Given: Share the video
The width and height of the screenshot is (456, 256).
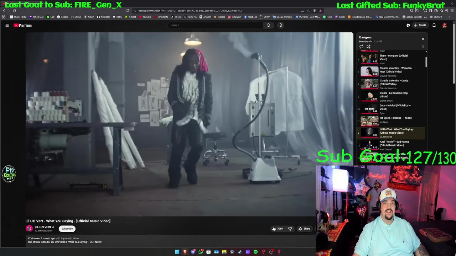Looking at the screenshot, I should coord(304,229).
